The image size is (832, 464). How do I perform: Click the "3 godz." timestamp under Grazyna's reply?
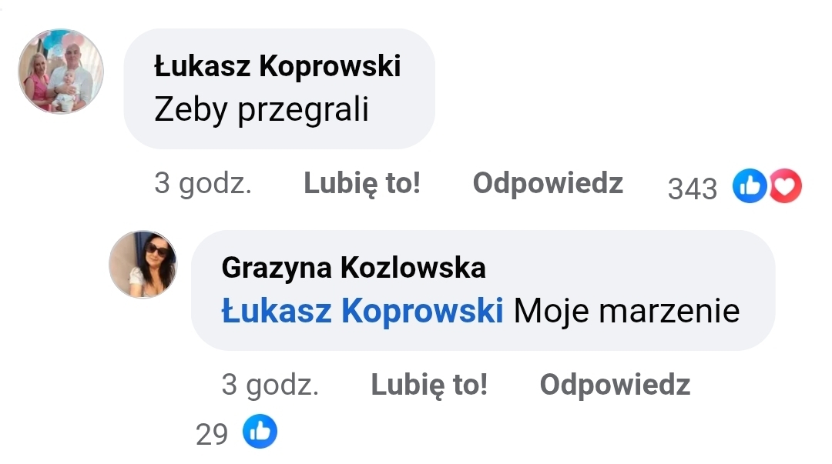270,386
